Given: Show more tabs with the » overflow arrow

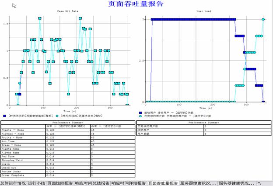Looking at the screenshot, I should click(x=259, y=183).
